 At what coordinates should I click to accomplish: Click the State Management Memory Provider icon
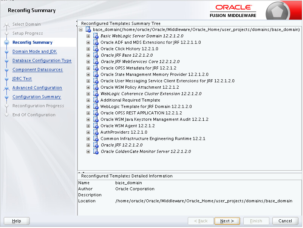pyautogui.click(x=96, y=74)
